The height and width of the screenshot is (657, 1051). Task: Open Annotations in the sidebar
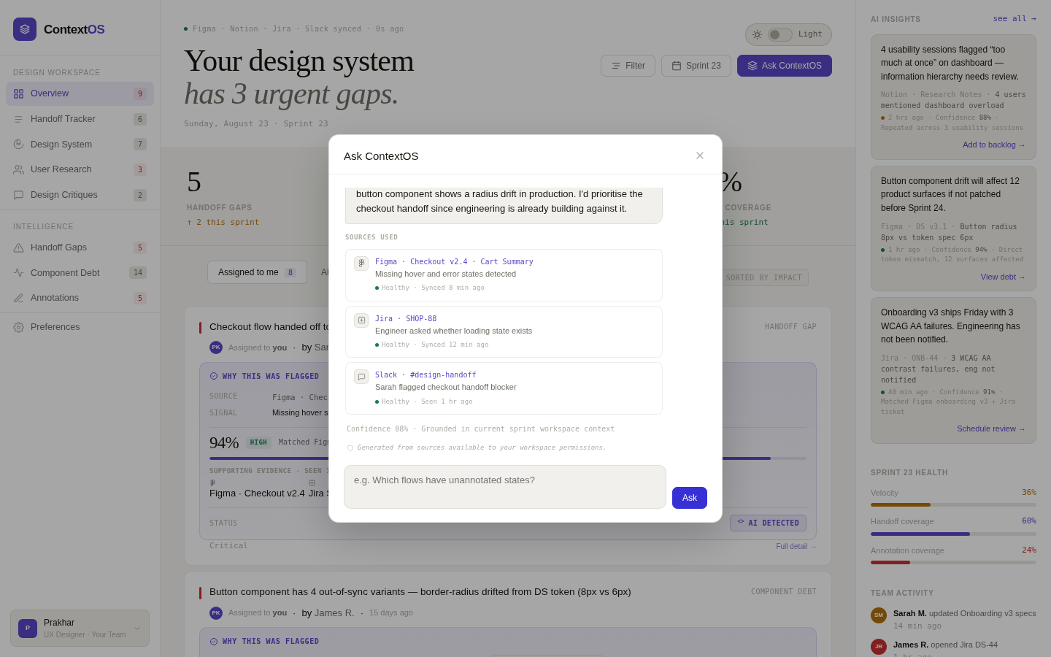tap(80, 298)
